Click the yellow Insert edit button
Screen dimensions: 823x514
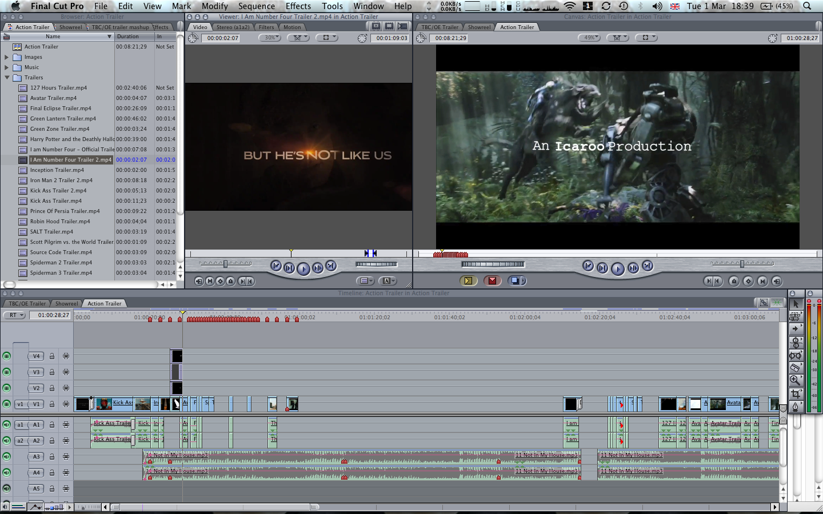coord(468,280)
